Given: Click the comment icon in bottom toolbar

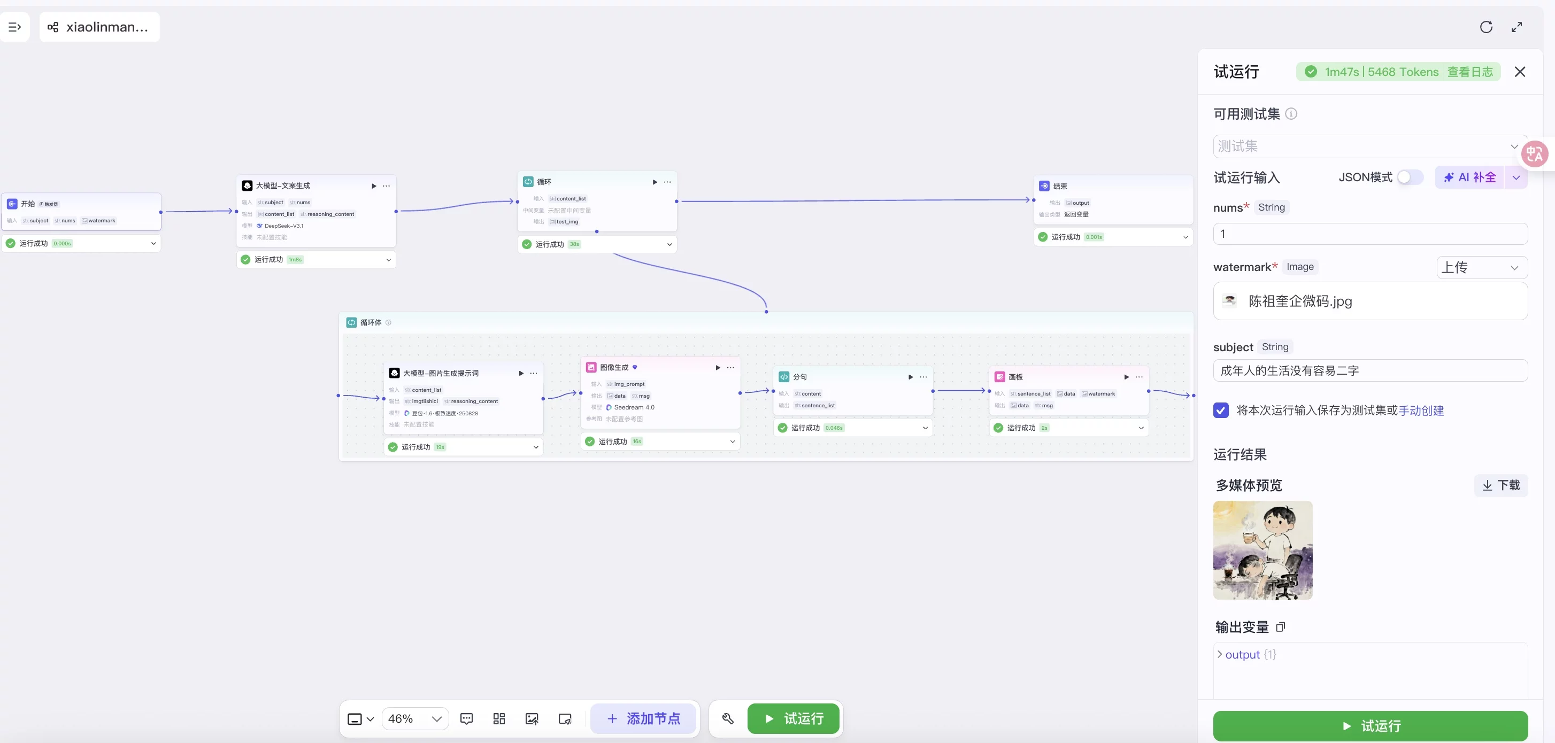Looking at the screenshot, I should point(466,719).
